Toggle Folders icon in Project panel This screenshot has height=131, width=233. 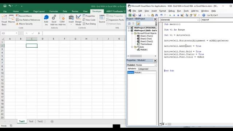pos(138,24)
